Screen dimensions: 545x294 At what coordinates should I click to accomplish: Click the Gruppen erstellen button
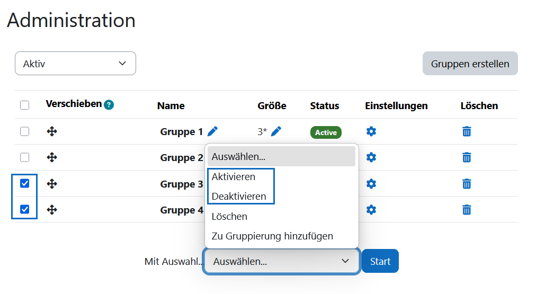coord(470,64)
